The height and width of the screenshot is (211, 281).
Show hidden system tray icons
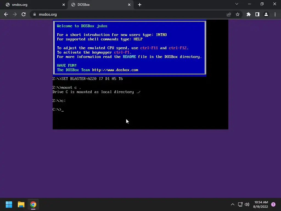pos(233,204)
